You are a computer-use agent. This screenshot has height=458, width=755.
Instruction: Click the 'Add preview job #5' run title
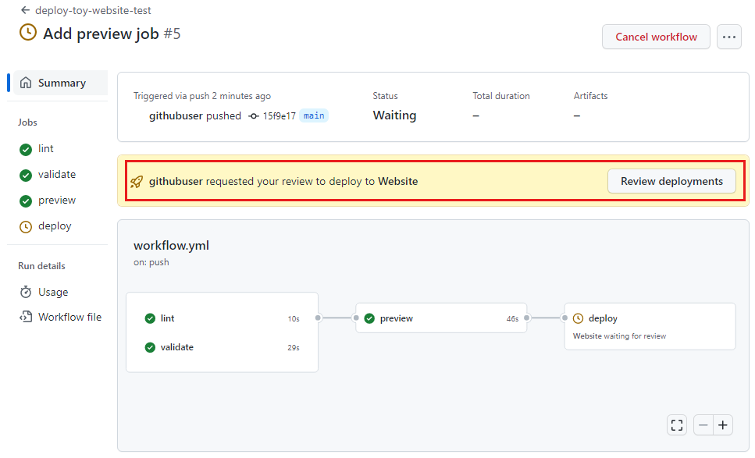point(112,34)
